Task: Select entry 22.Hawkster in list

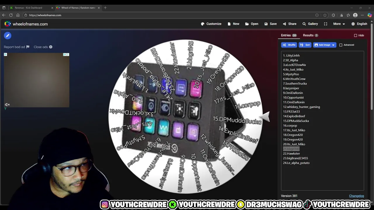Action: coord(291,153)
